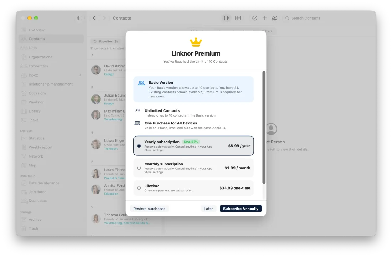Select Theresa's contact photo in list
The image size is (392, 257).
click(96, 219)
